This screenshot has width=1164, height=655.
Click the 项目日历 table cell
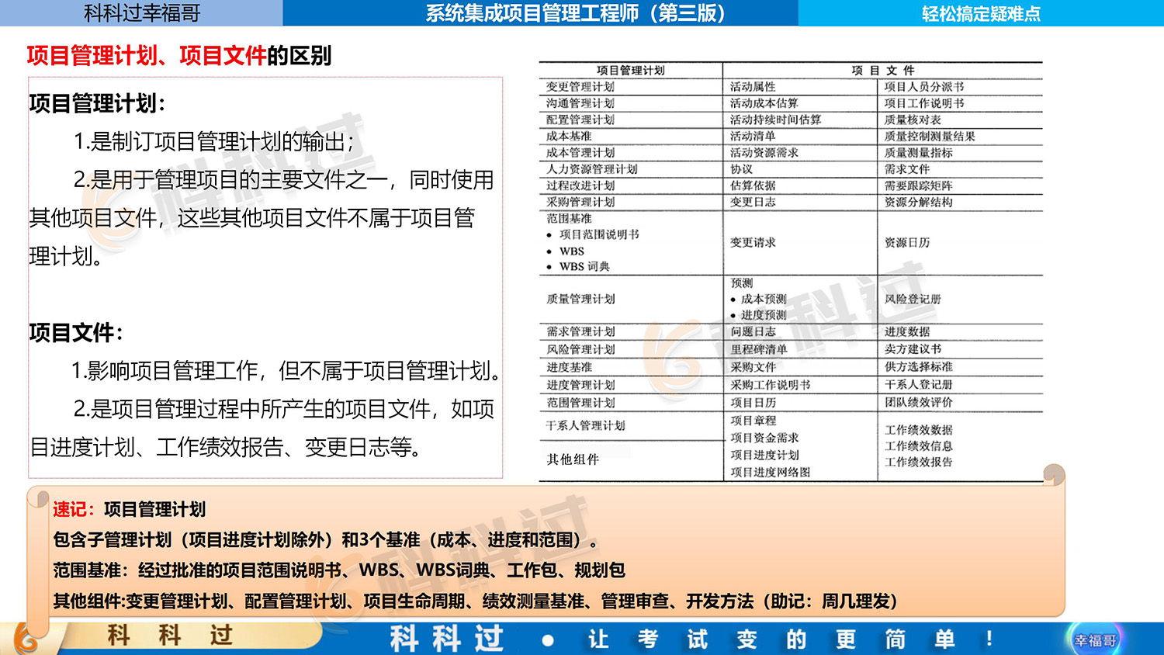pyautogui.click(x=753, y=403)
